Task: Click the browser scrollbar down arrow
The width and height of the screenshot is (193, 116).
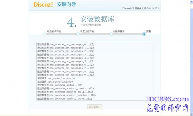Action: [192, 114]
